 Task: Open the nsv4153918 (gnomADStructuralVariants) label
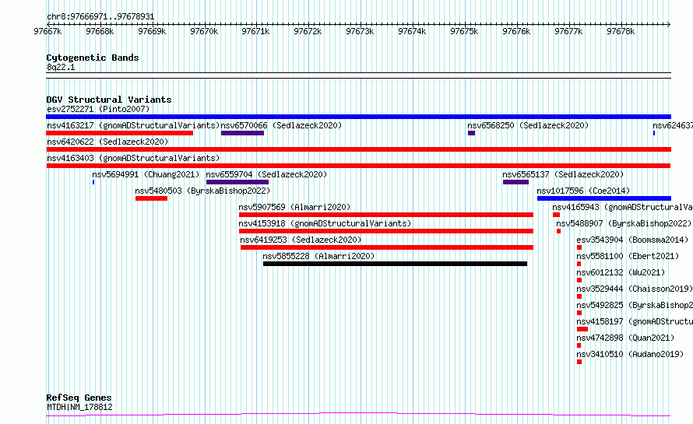click(325, 223)
